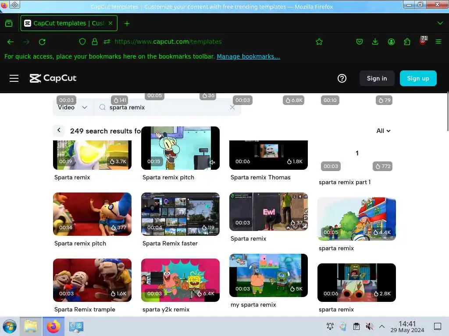Viewport: 449px width, 336px height.
Task: Open Firefox View icon
Action: (9, 23)
